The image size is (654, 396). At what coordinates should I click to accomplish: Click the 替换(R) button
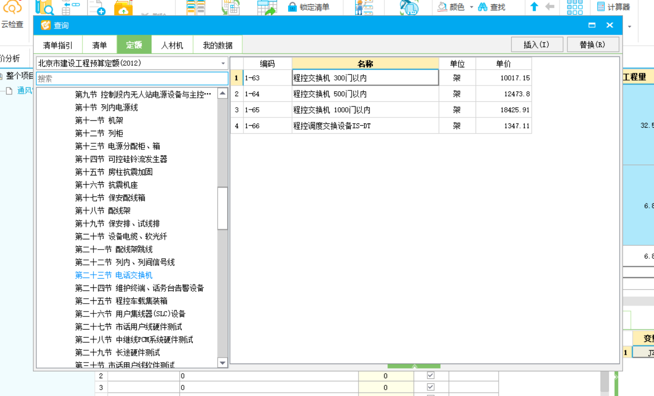pyautogui.click(x=593, y=44)
